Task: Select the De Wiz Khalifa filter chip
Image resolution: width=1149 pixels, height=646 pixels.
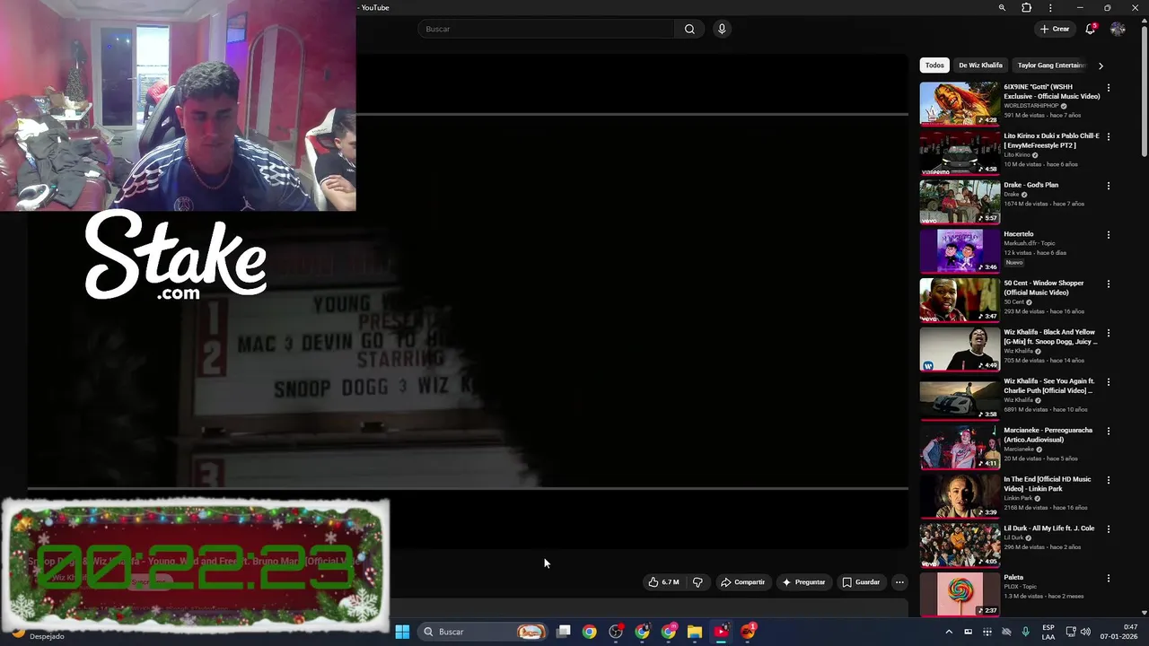Action: click(980, 65)
